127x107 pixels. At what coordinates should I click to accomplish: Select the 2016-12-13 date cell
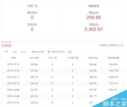[x=13, y=64]
